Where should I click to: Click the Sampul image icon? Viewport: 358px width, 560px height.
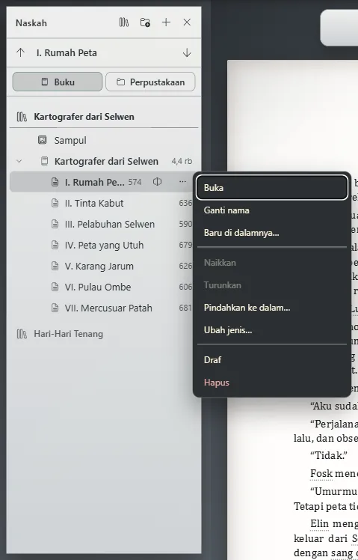(43, 140)
